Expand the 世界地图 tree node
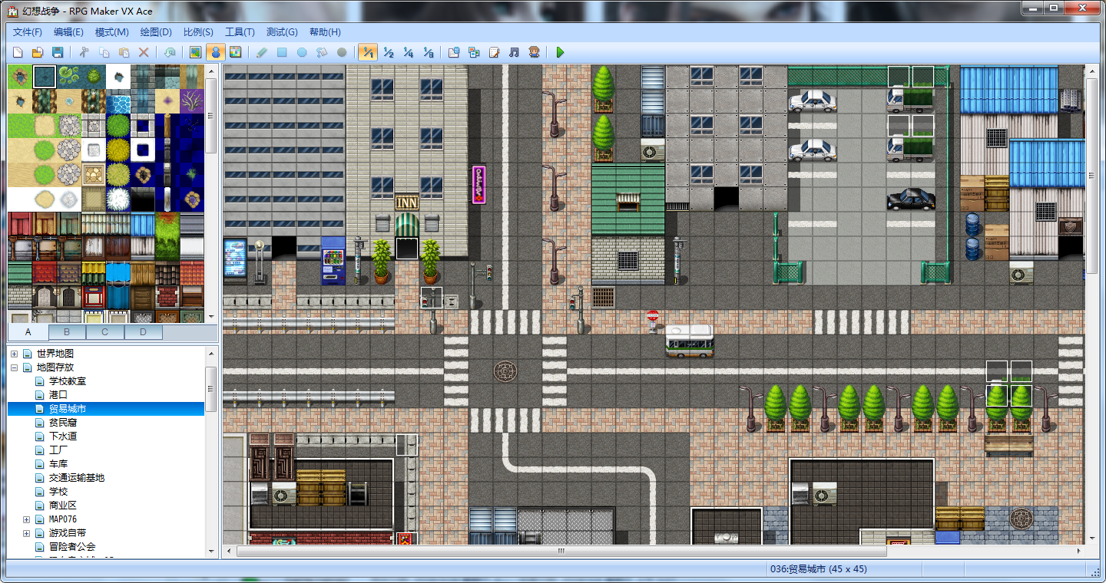This screenshot has width=1106, height=583. click(15, 354)
